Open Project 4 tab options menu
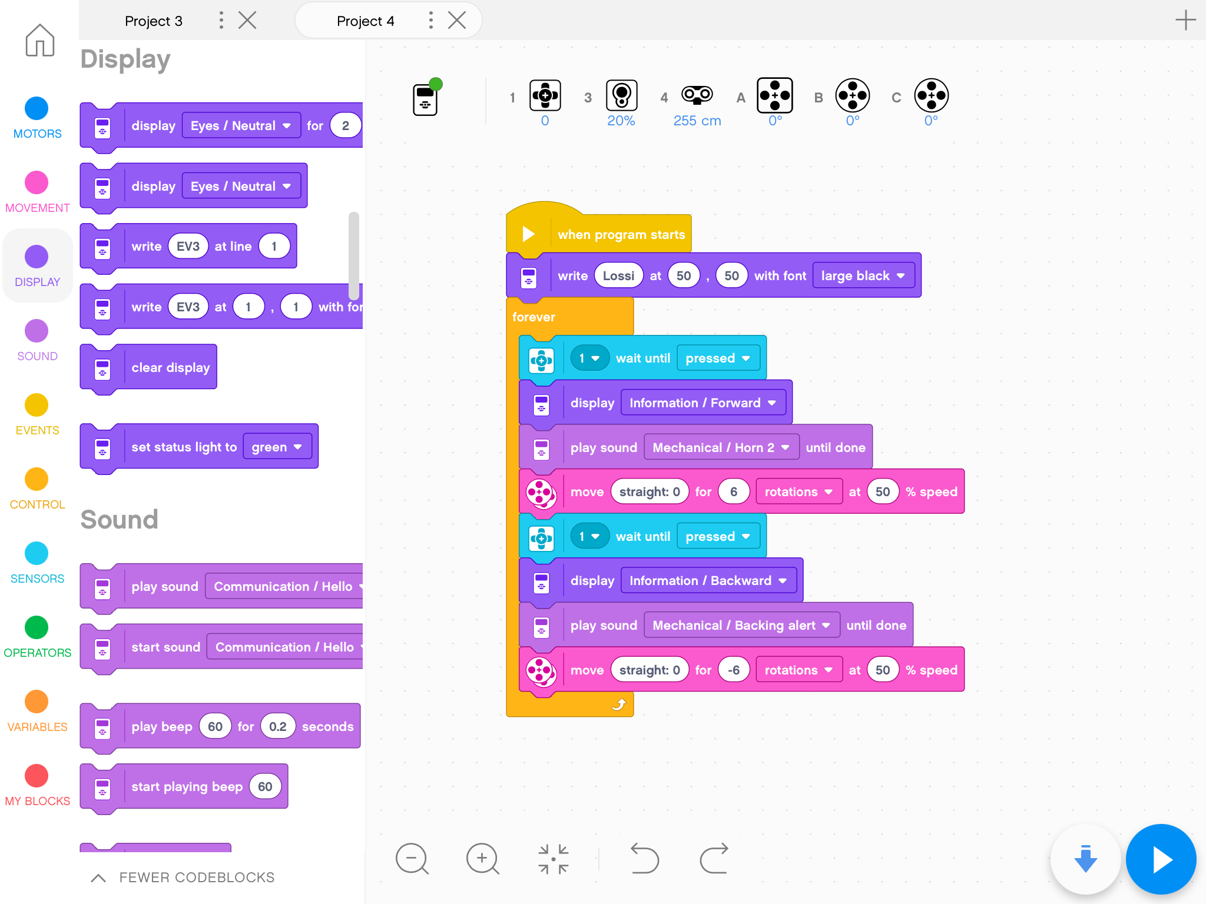 [431, 21]
